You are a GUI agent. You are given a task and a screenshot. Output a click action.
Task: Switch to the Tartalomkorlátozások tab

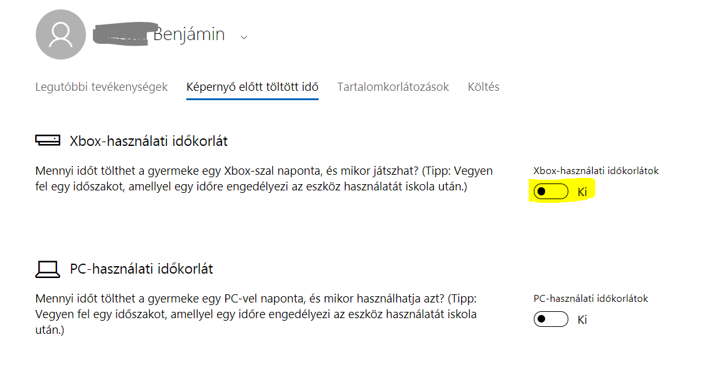pos(393,87)
